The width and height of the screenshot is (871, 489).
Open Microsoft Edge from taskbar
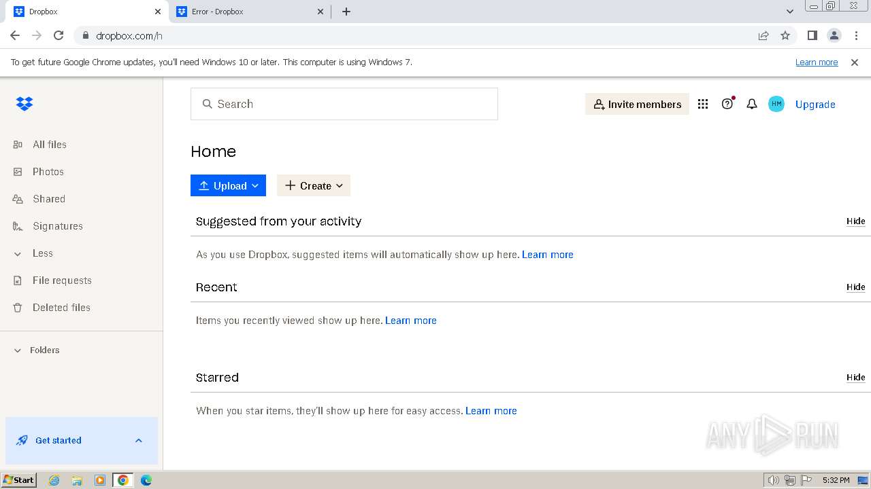coord(146,480)
